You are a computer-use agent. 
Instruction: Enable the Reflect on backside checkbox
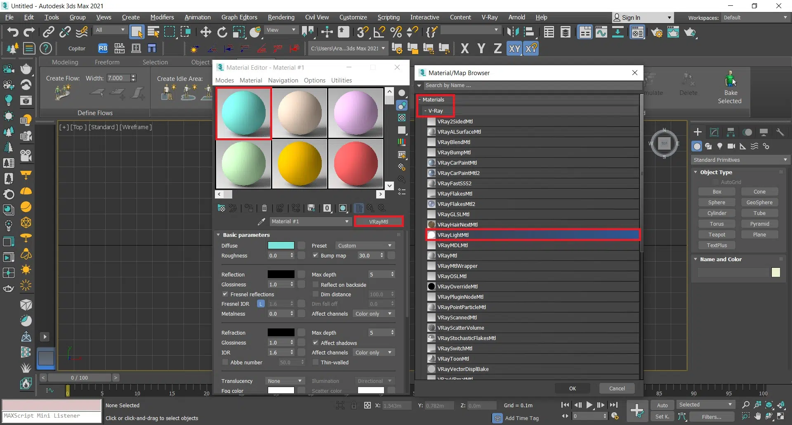(316, 285)
